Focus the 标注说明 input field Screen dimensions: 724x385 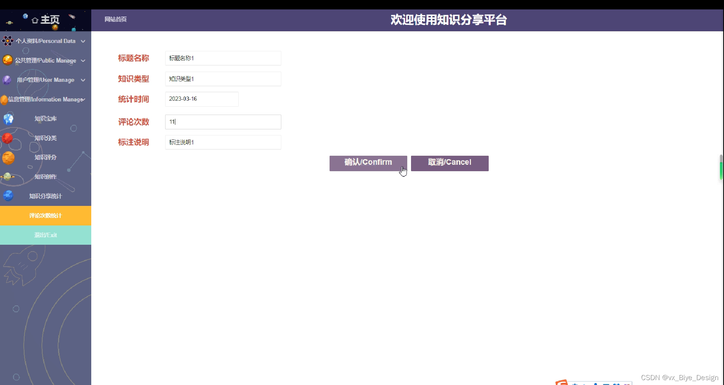223,142
